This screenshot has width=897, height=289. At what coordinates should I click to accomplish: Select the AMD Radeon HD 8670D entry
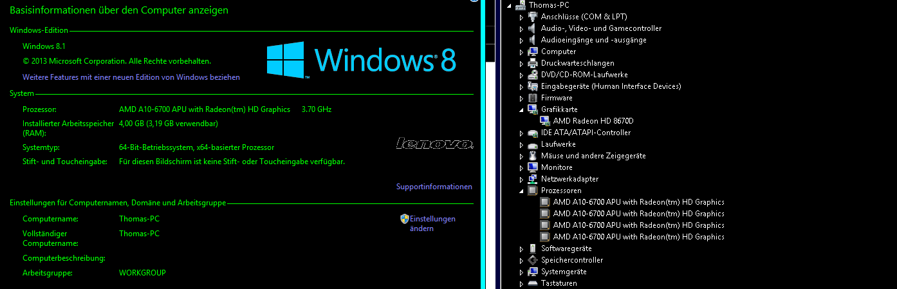(x=593, y=121)
